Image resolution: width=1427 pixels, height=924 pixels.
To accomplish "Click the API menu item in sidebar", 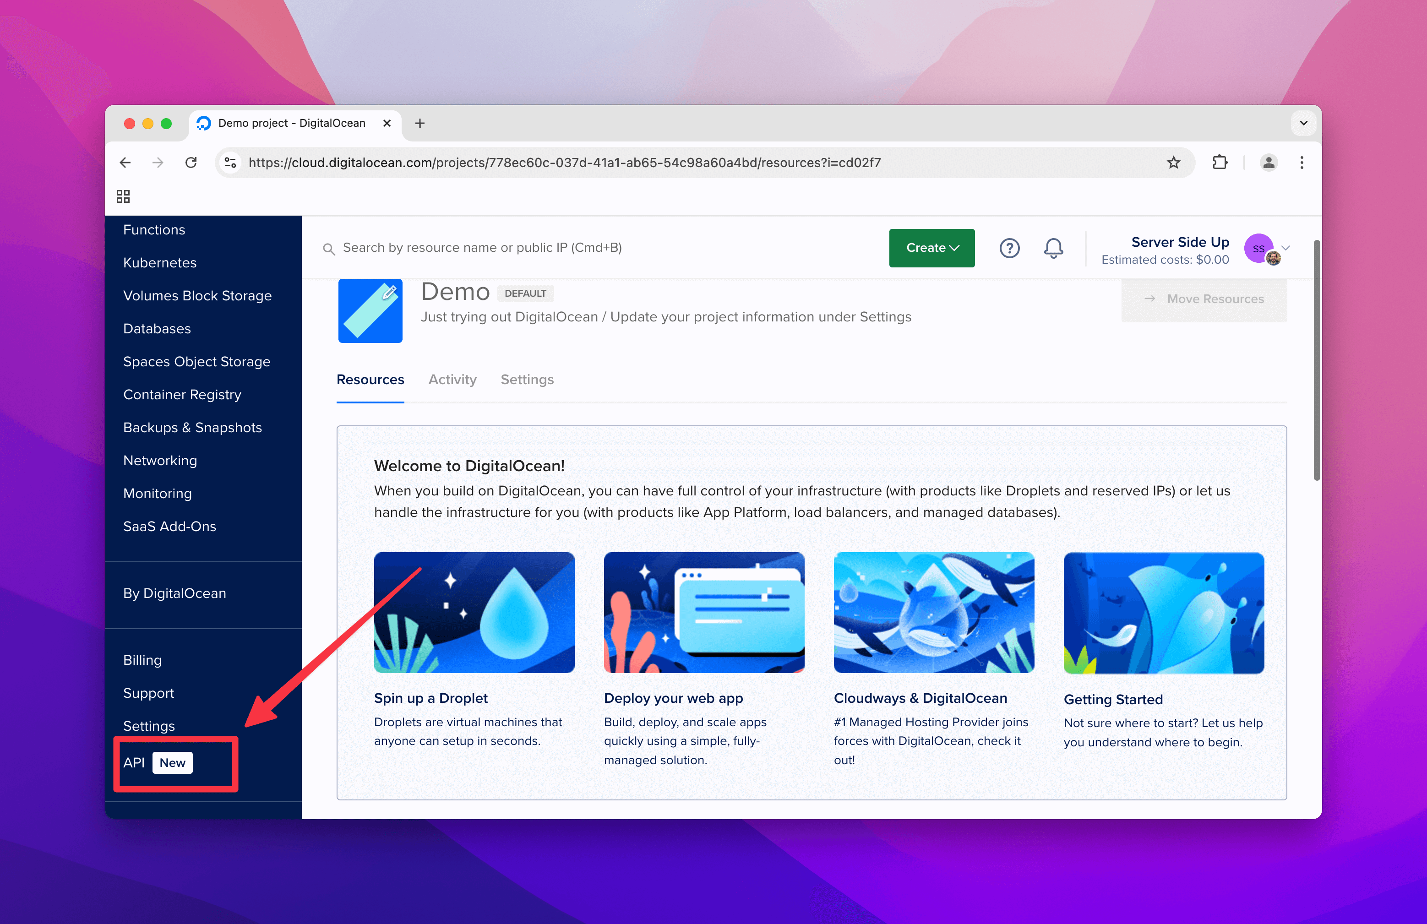I will pyautogui.click(x=134, y=763).
